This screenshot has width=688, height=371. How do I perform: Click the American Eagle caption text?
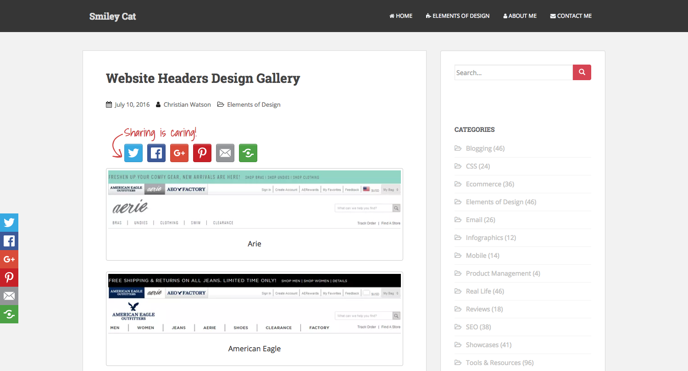(255, 349)
